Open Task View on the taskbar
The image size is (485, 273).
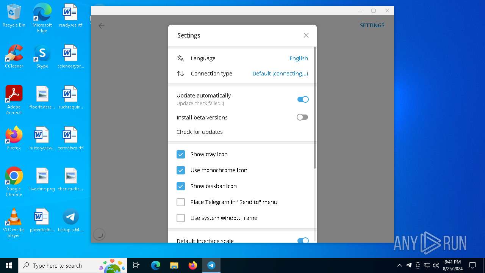tap(136, 265)
